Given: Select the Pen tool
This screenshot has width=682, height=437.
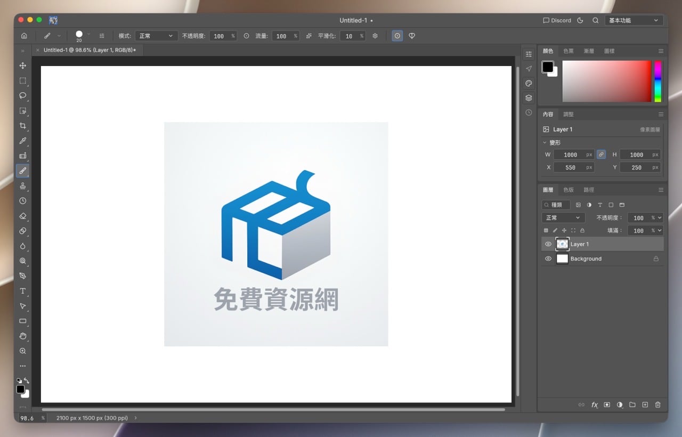Looking at the screenshot, I should coord(23,276).
